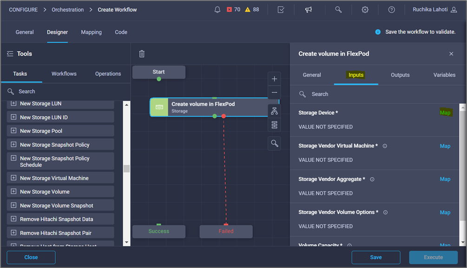Viewport: 467px width, 268px height.
Task: Delete selection with the trash icon
Action: 142,54
